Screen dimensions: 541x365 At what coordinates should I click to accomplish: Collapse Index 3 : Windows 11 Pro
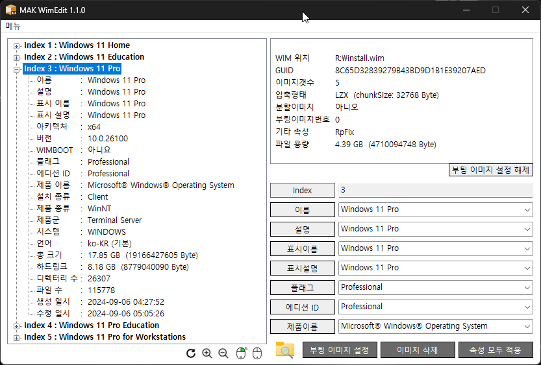coord(16,69)
